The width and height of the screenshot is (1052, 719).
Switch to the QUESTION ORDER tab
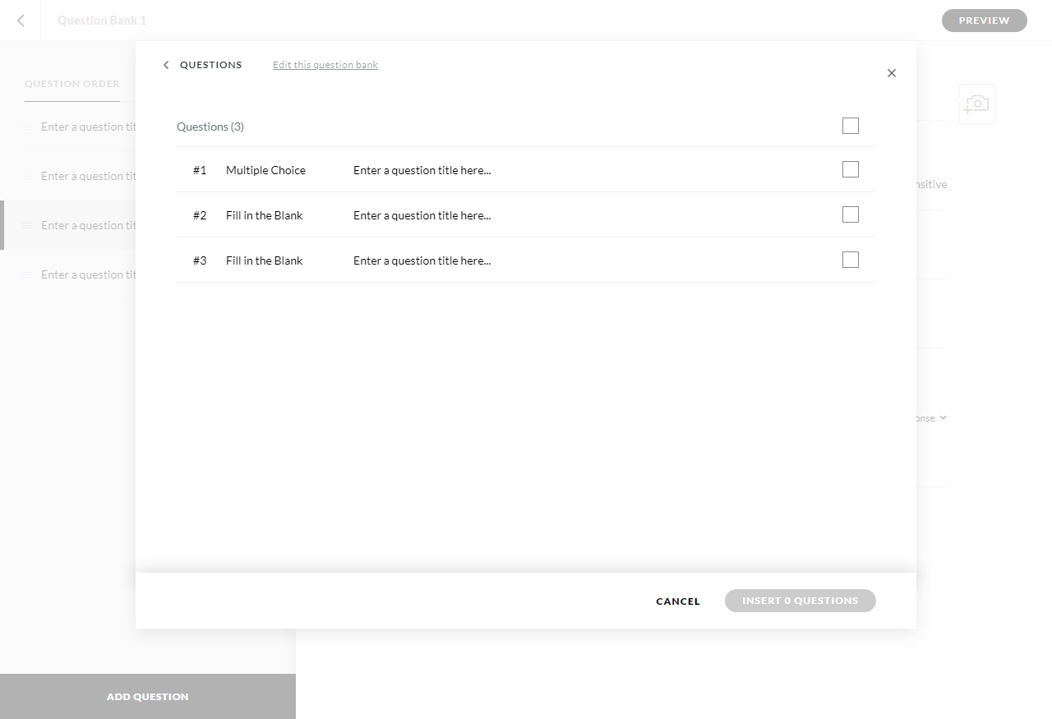pos(72,83)
